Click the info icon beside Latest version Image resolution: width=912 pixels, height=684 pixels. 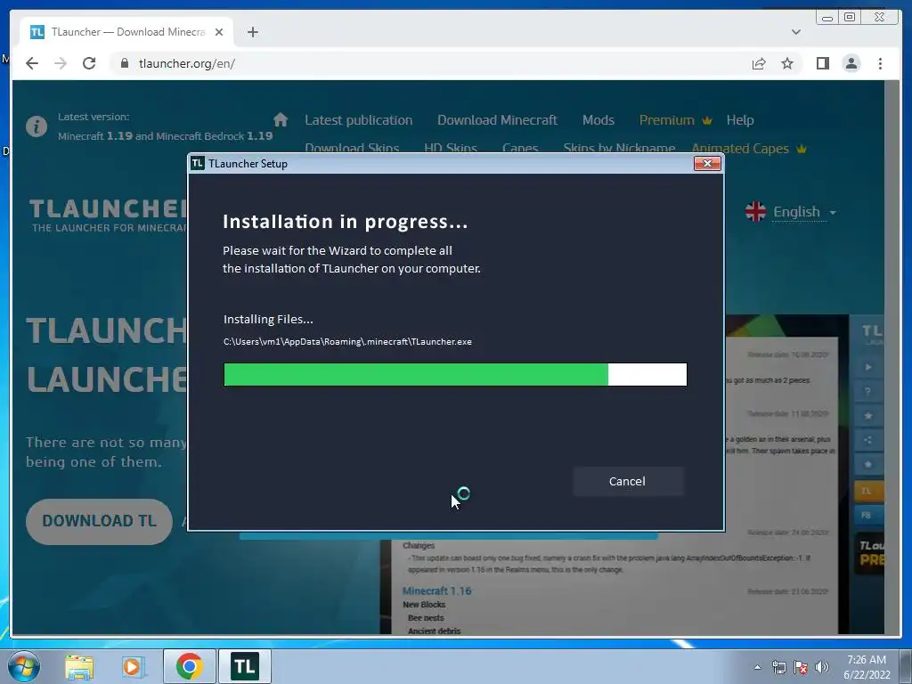point(36,126)
